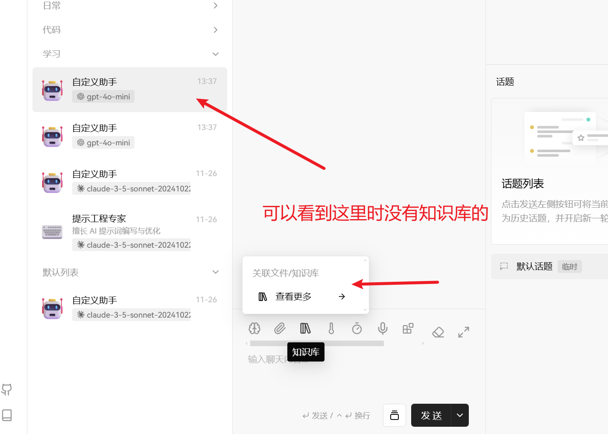Click the right arrow of the toolbar scrollbar
The image size is (608, 434).
(x=423, y=344)
